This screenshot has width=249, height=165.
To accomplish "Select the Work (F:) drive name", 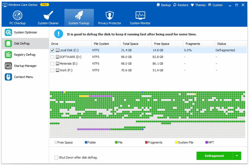I will pos(66,70).
